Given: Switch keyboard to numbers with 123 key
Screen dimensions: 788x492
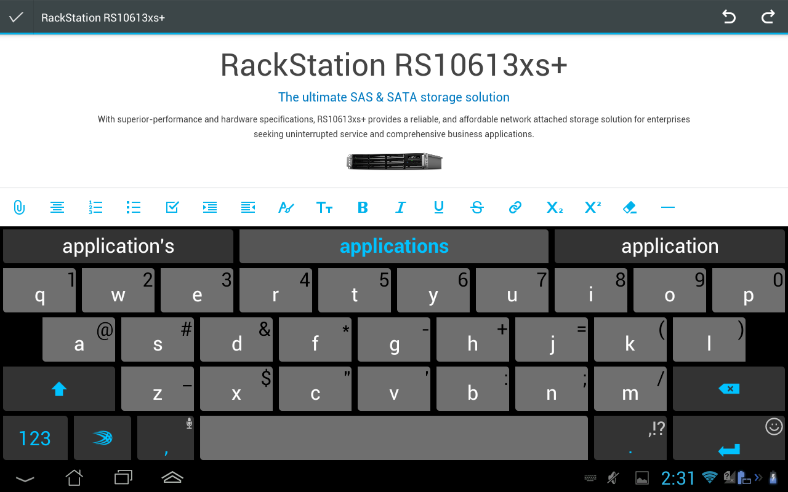Looking at the screenshot, I should (35, 437).
